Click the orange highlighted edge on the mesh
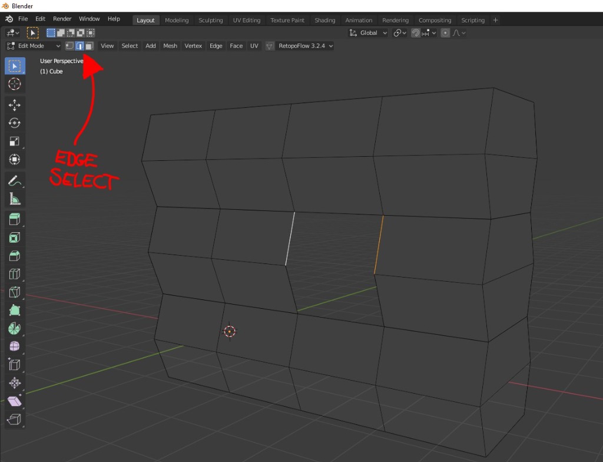603x462 pixels. 379,245
